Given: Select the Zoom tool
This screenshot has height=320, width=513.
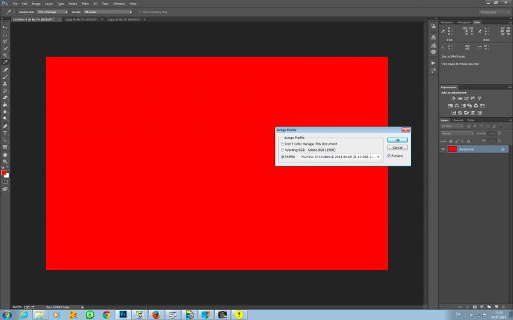Looking at the screenshot, I should coord(5,162).
